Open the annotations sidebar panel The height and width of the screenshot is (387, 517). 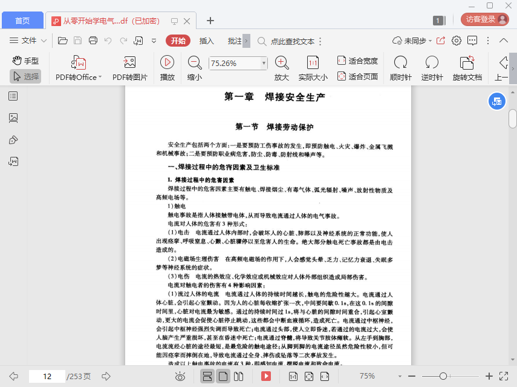13,140
